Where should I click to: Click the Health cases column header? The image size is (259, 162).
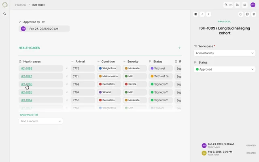(x=32, y=62)
